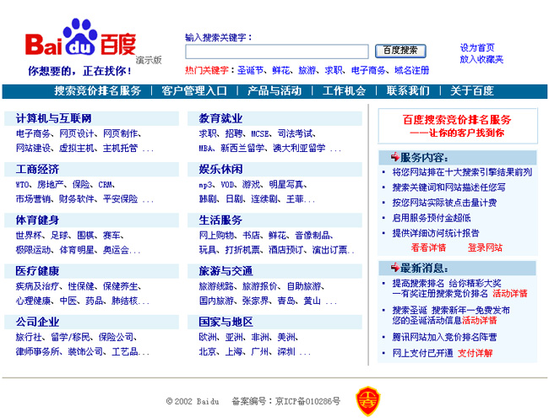
Task: Click the 欧洲 link
Action: pyautogui.click(x=208, y=337)
